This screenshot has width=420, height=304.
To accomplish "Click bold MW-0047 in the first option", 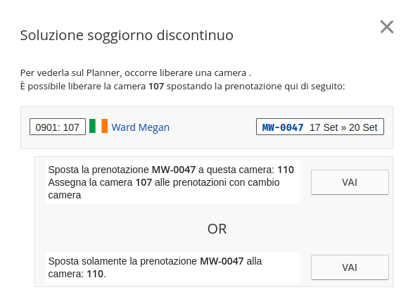I will pos(174,170).
